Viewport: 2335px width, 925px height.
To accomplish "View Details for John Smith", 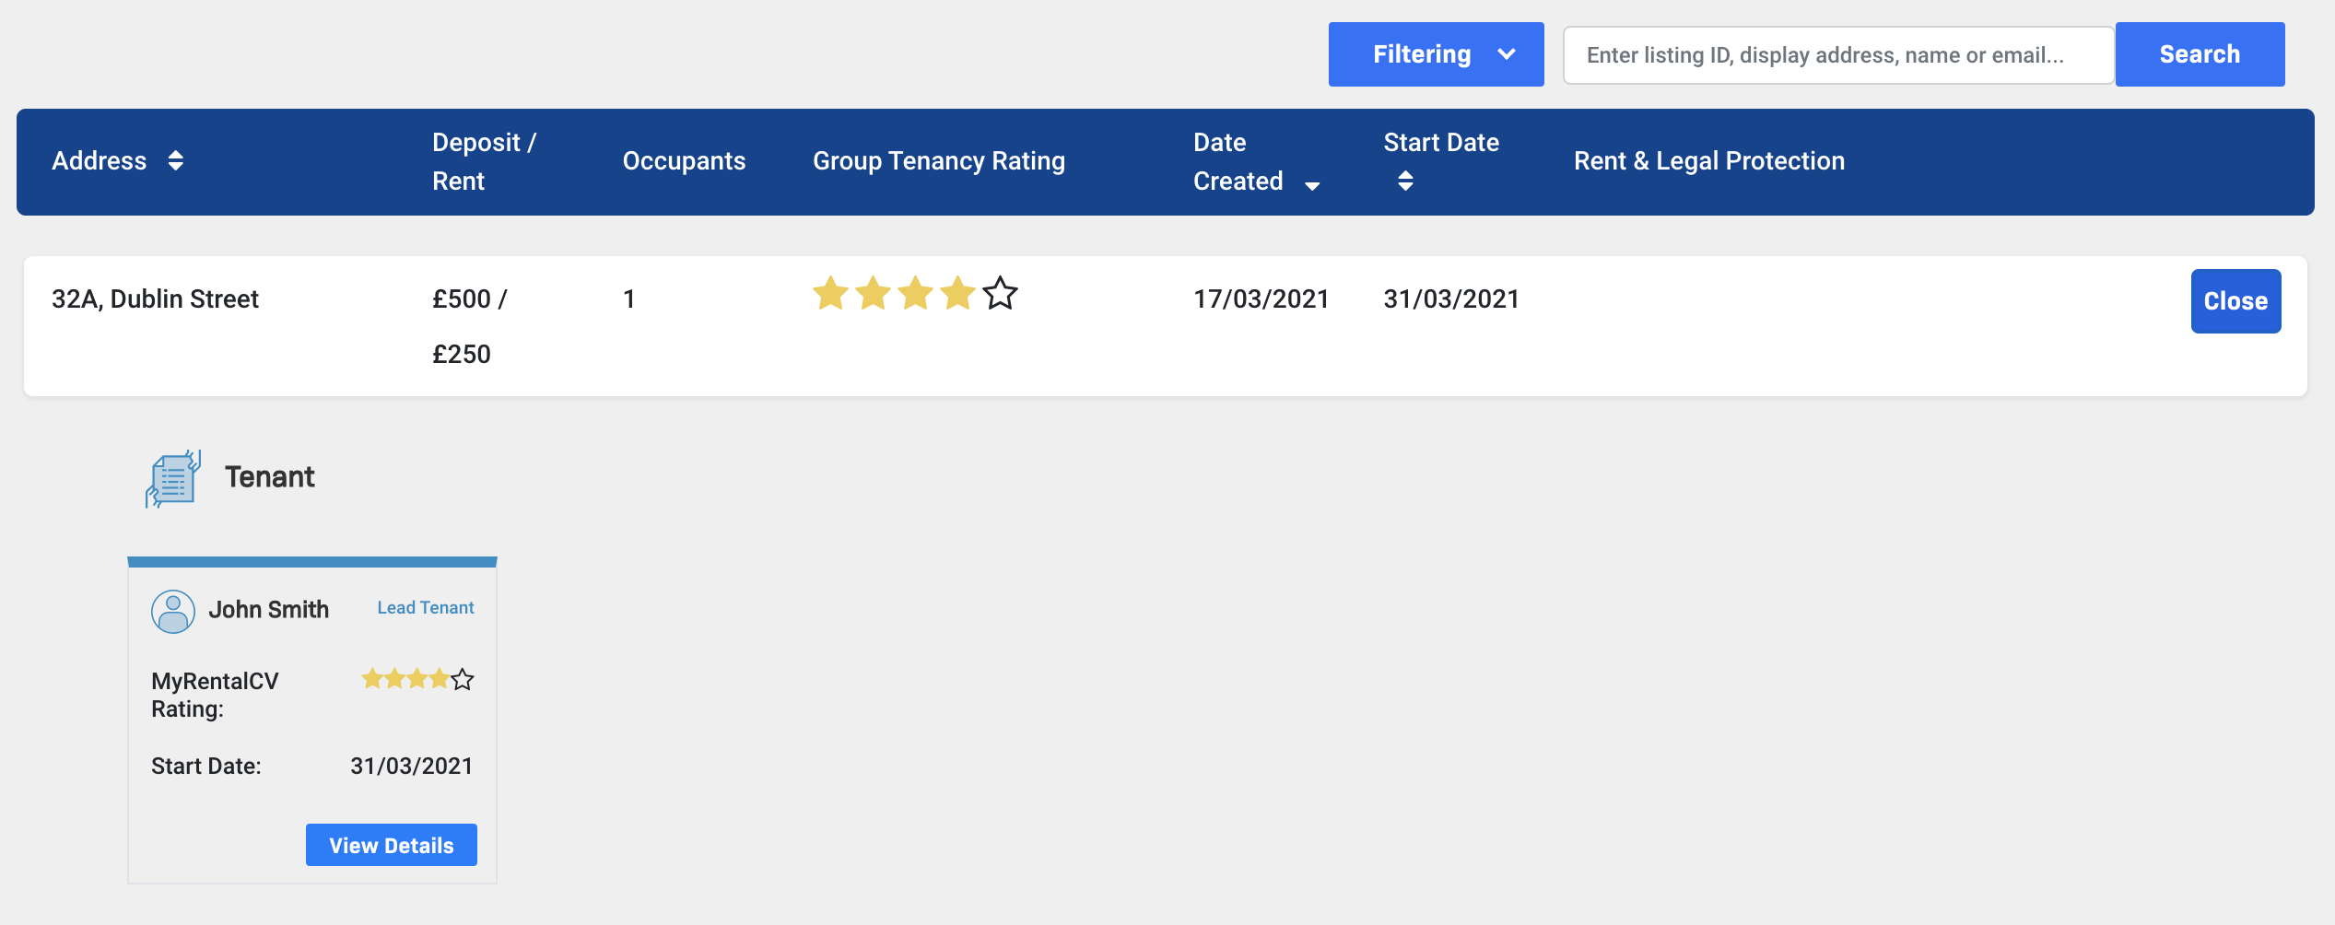I will coord(391,845).
